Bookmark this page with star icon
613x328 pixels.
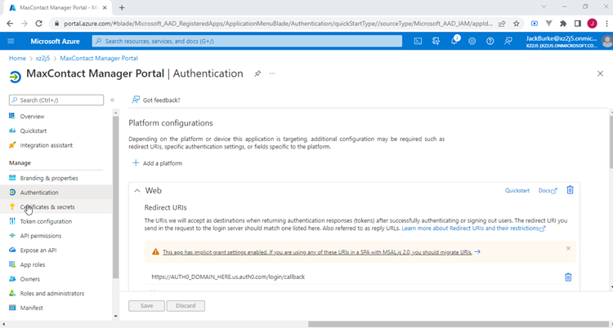coord(516,24)
